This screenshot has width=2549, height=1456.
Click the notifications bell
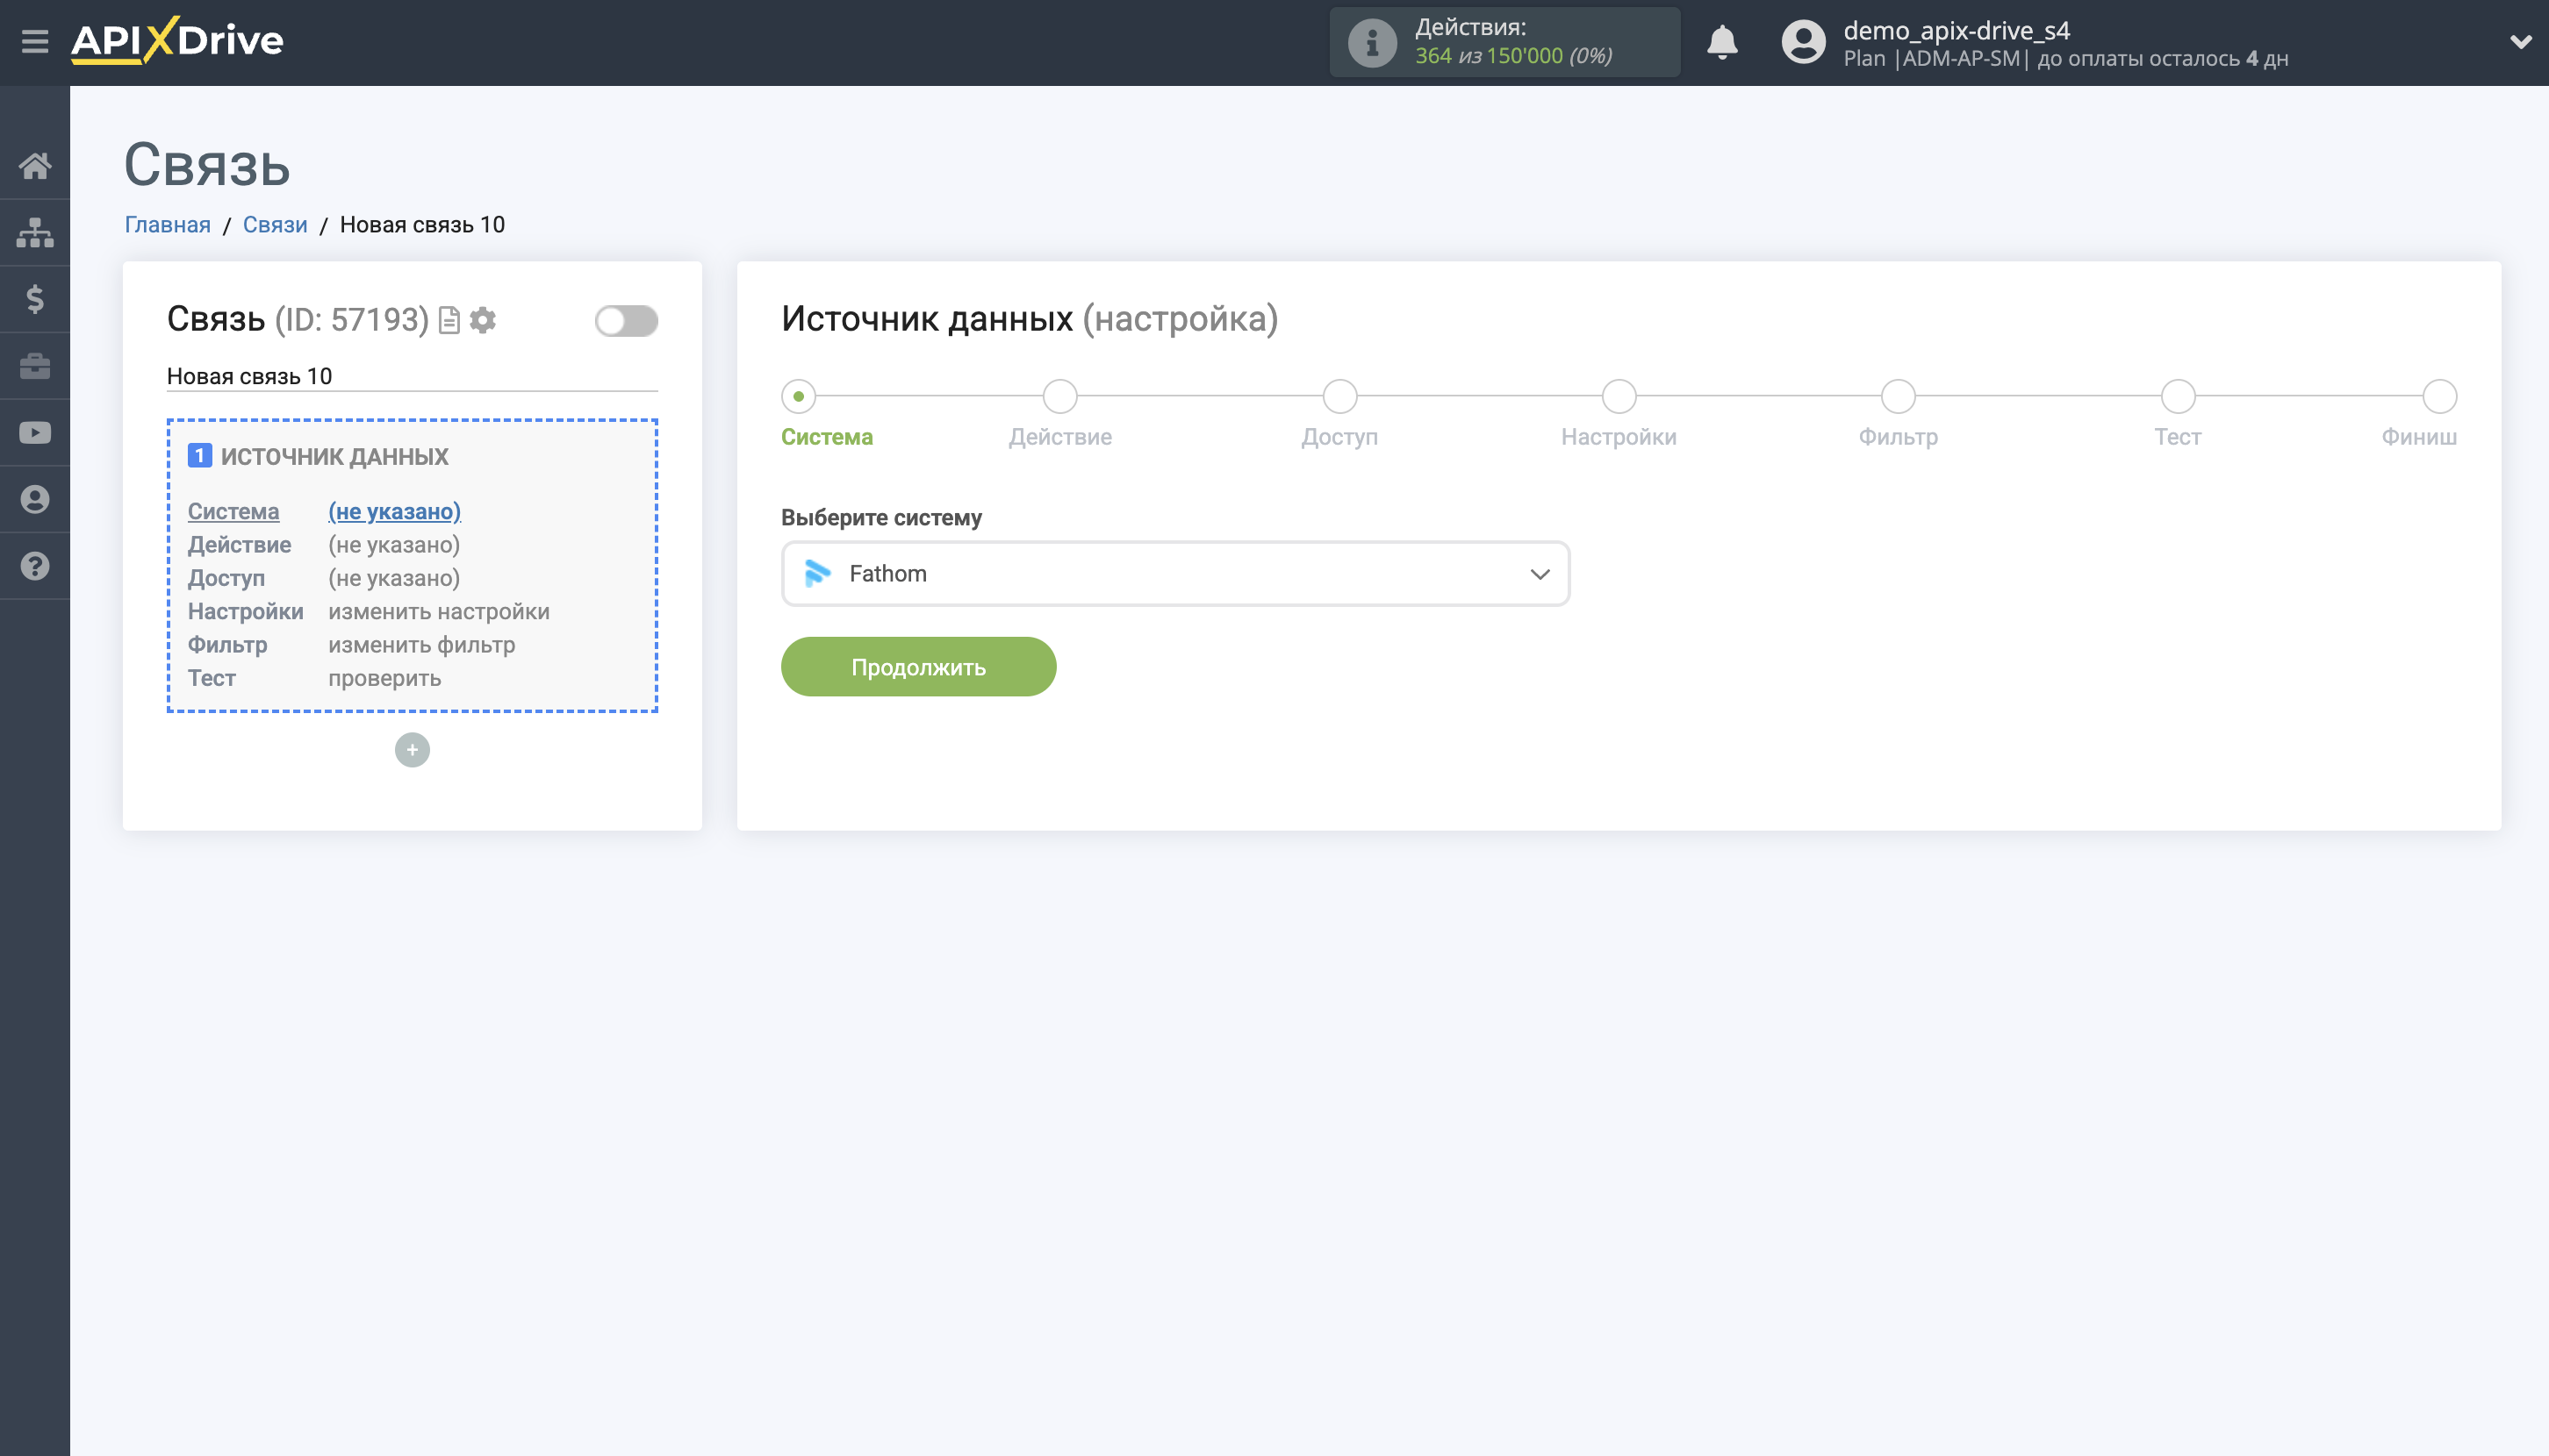(1722, 42)
